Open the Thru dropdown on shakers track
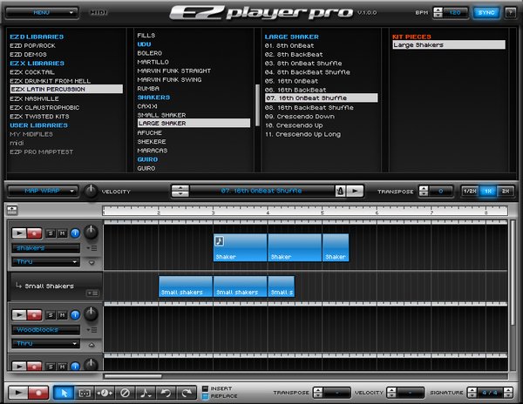 44,261
